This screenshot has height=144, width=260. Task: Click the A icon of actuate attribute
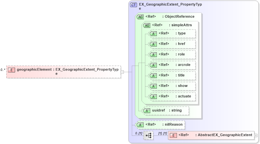[153, 97]
